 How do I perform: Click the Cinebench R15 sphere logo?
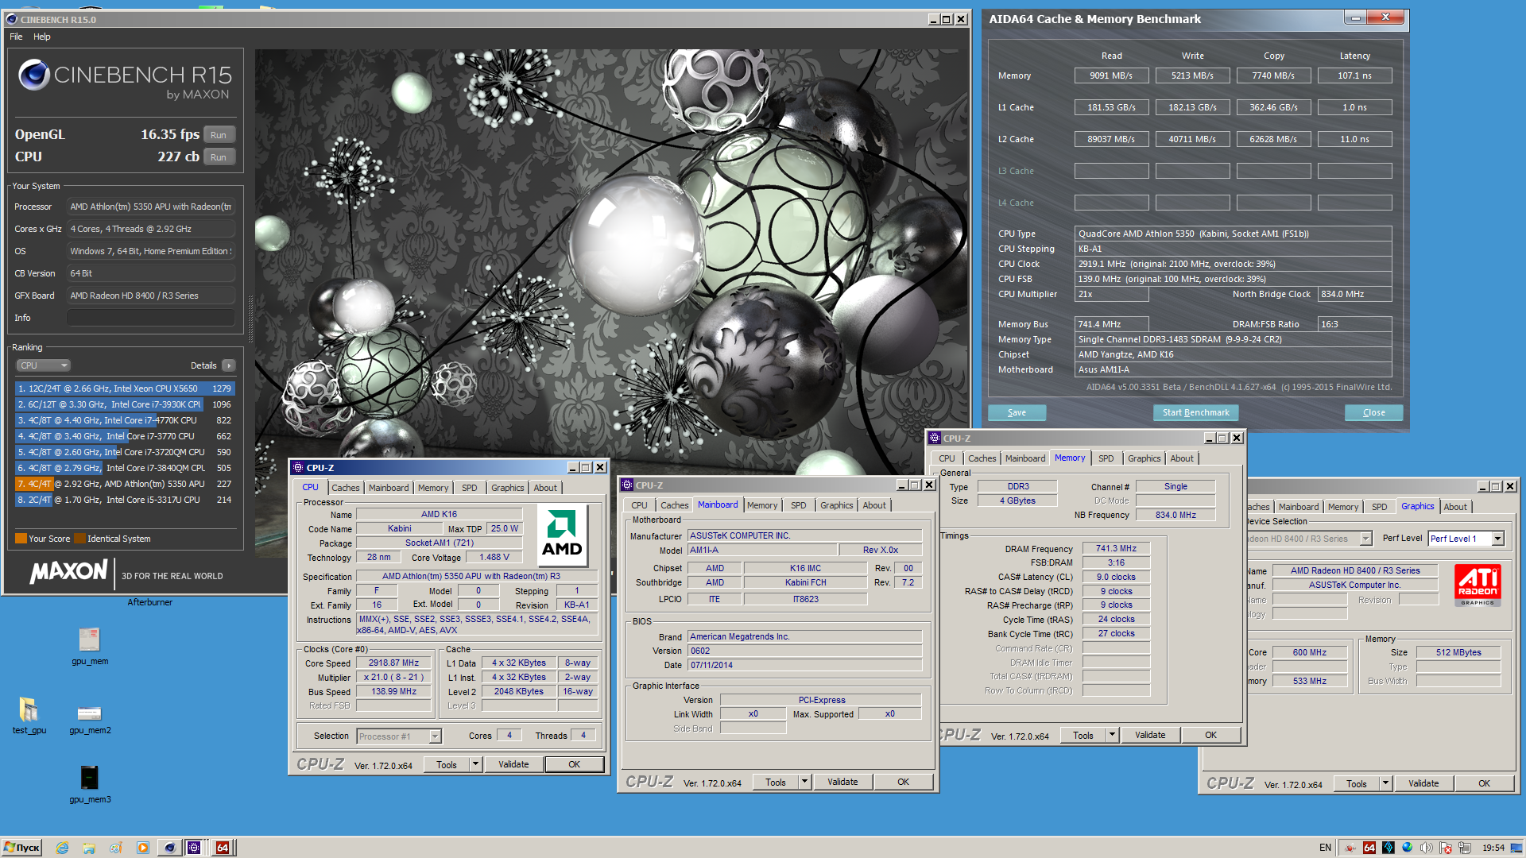tap(34, 75)
